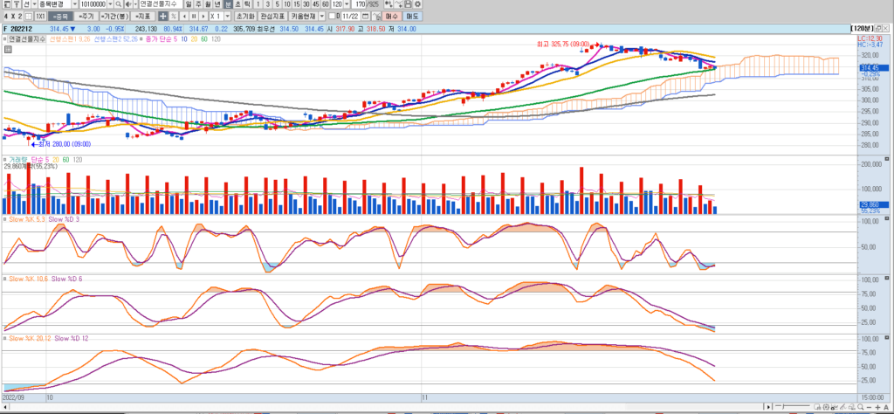Click the 초기화 reset button

[x=245, y=17]
